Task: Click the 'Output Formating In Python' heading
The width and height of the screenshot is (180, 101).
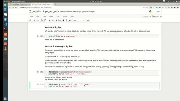Action: click(59, 46)
